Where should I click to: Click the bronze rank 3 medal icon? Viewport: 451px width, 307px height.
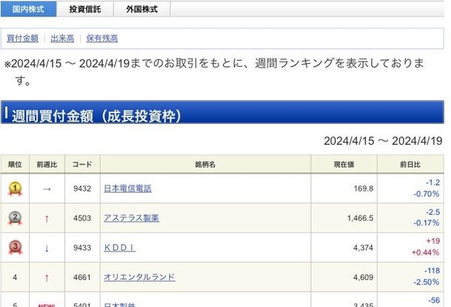(x=15, y=248)
